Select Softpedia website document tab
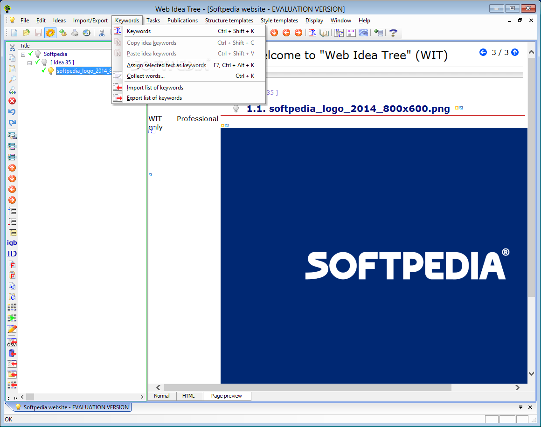541x427 pixels. (72, 407)
